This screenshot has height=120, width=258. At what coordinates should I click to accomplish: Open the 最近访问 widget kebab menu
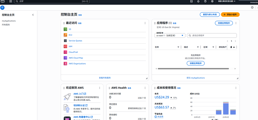point(145,23)
